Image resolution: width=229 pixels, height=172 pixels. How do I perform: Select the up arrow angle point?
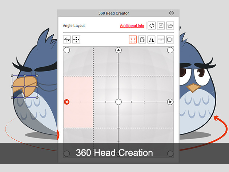tap(118, 50)
